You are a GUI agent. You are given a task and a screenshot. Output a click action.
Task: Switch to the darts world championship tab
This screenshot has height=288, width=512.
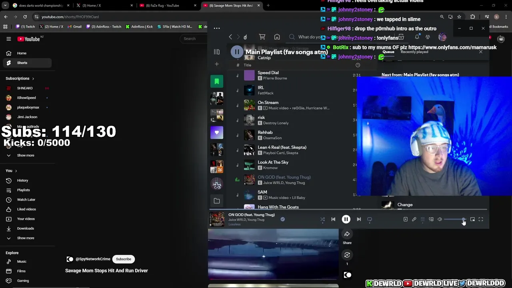(41, 6)
